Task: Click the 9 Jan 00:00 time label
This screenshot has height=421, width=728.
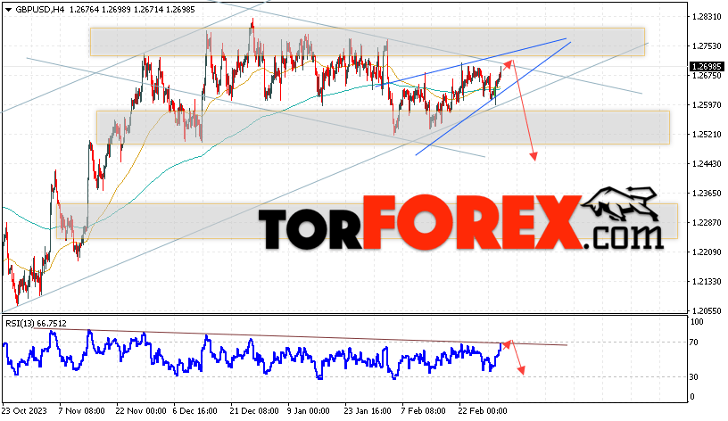Action: coord(309,411)
